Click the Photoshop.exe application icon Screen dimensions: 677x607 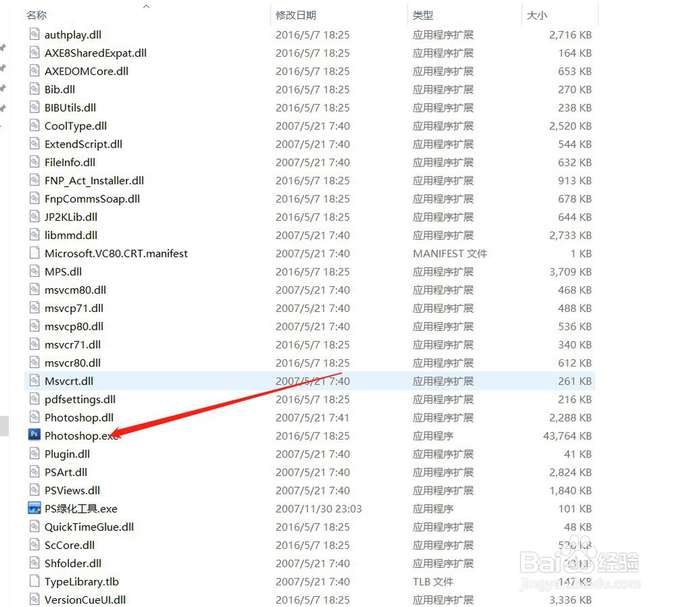pyautogui.click(x=35, y=434)
